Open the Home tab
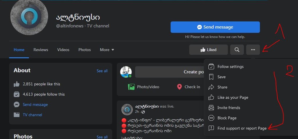The image size is (298, 139). [19, 50]
